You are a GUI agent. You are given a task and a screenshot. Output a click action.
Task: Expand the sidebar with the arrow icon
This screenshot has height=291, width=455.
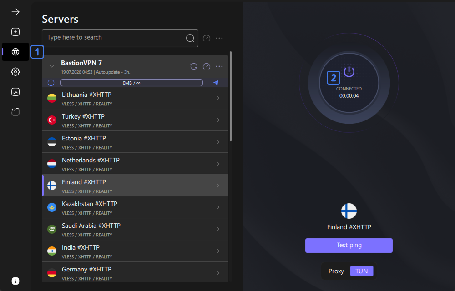pos(15,12)
